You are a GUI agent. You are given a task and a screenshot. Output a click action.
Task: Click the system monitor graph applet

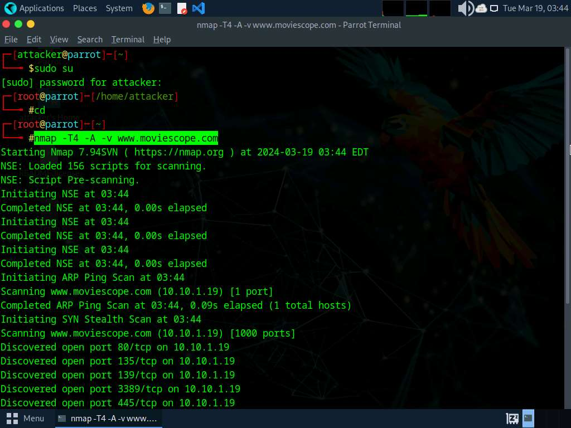pyautogui.click(x=417, y=8)
